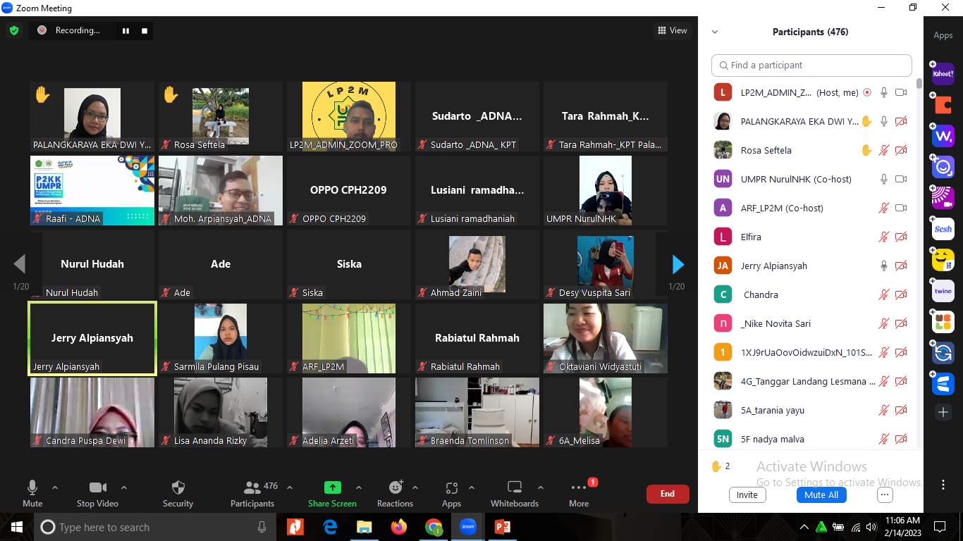
Task: Click the green Share Screen icon
Action: pos(332,487)
